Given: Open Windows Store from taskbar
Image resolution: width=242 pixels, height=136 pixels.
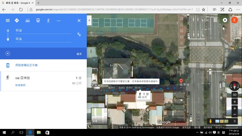Looking at the screenshot, I should coord(47,132).
